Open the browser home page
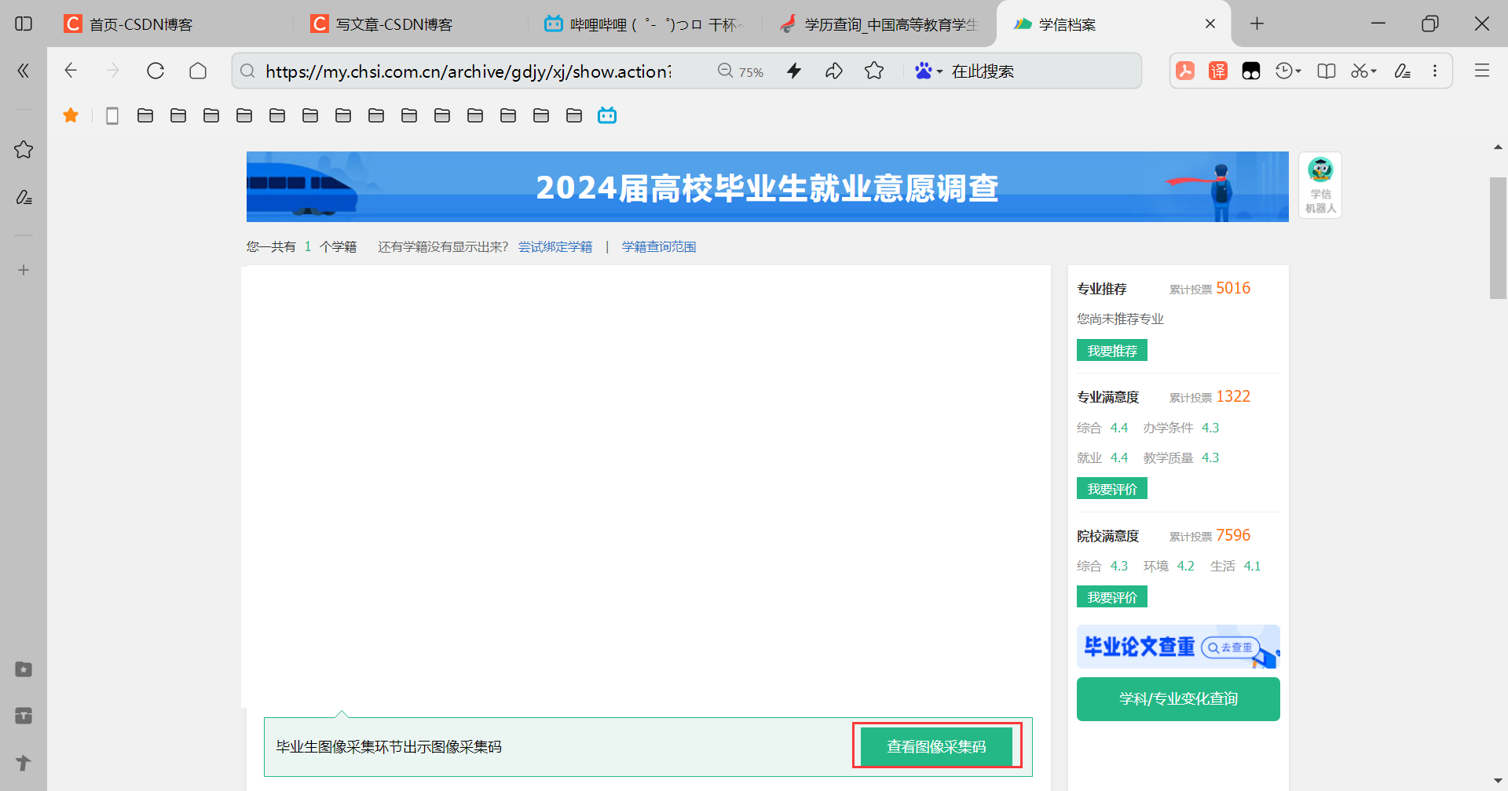 click(198, 71)
